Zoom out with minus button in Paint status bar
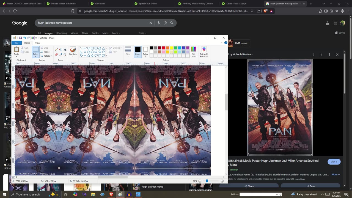Viewport: 352px width, 198px height. (x=200, y=181)
